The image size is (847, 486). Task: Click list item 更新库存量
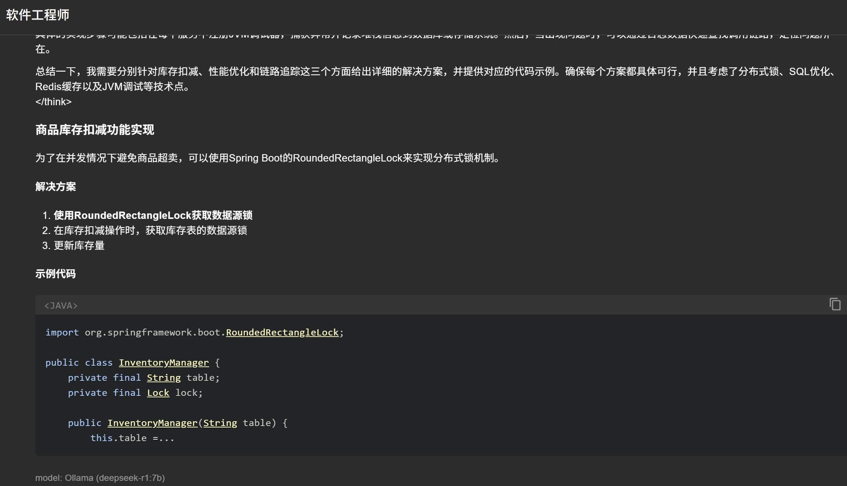79,245
